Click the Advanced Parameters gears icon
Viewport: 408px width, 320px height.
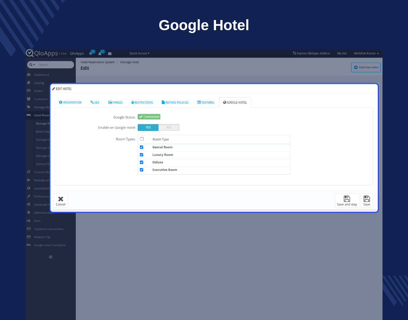click(29, 204)
